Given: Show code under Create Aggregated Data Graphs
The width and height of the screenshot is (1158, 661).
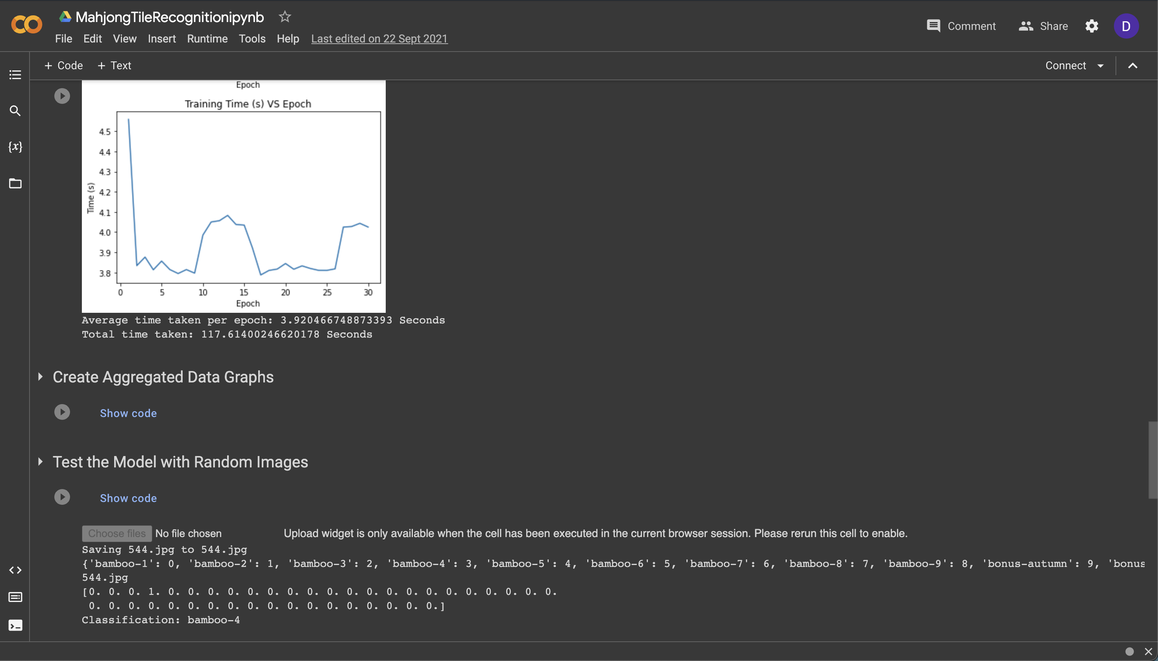Looking at the screenshot, I should (x=129, y=413).
